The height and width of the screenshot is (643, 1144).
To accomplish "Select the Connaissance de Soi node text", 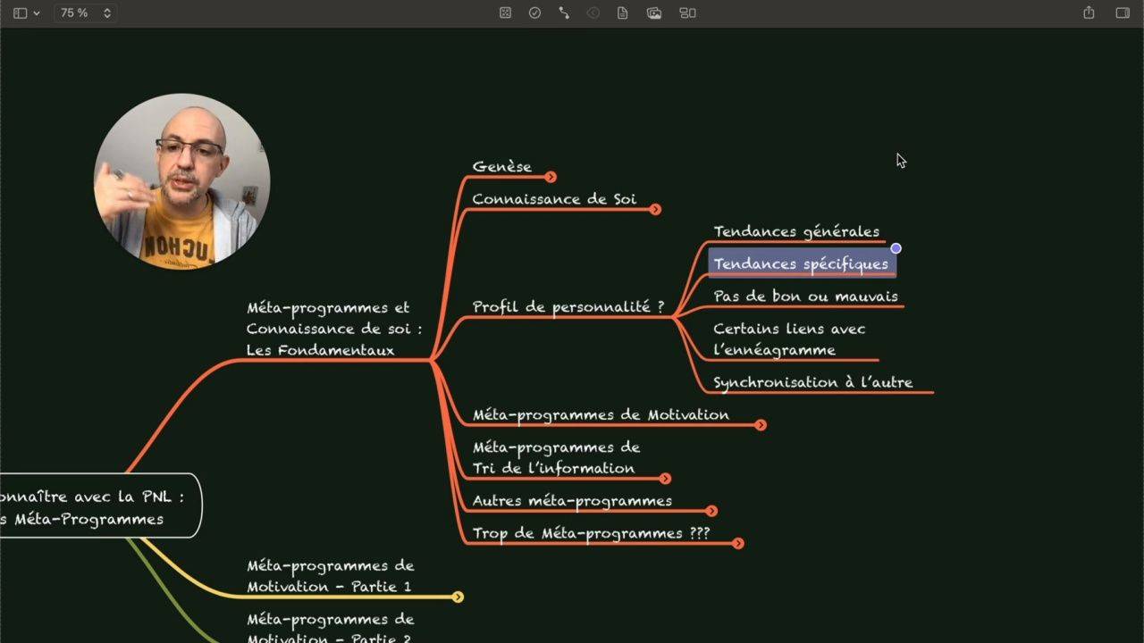I will coord(554,198).
